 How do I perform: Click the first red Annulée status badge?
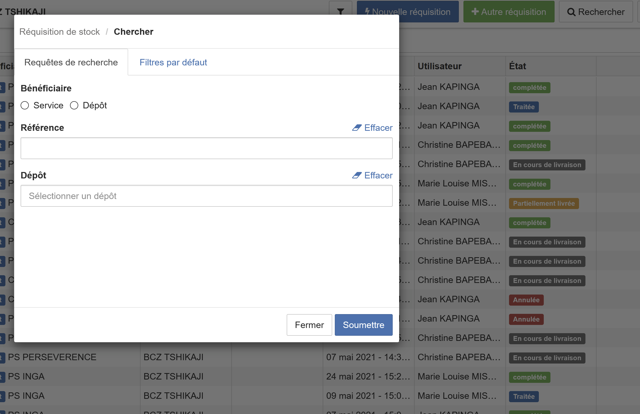click(526, 300)
